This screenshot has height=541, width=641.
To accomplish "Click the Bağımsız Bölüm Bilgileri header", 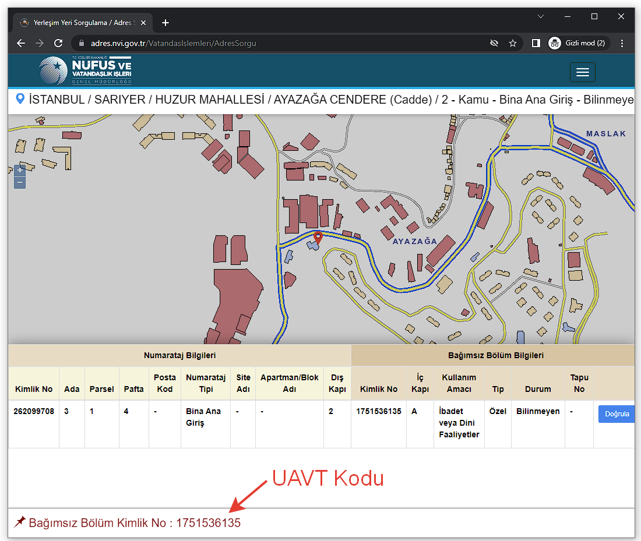I will tap(493, 355).
